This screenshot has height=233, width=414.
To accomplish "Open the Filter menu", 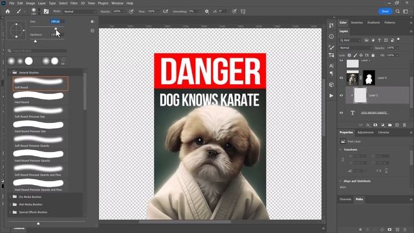I will coord(74,3).
